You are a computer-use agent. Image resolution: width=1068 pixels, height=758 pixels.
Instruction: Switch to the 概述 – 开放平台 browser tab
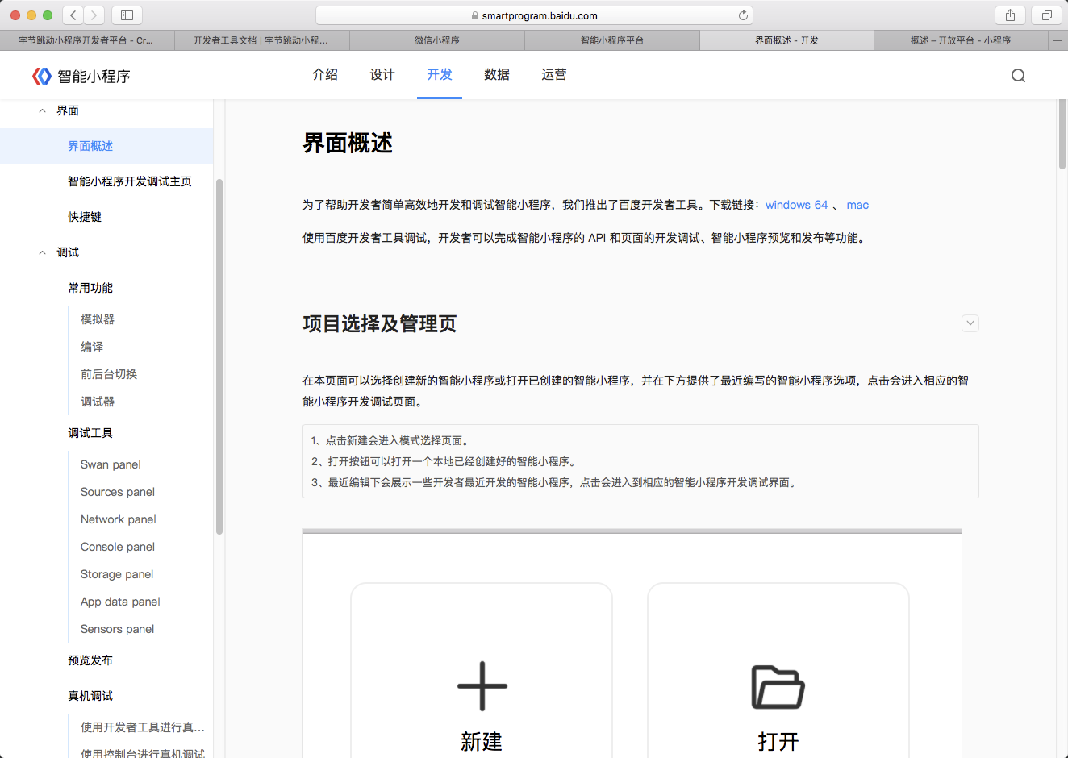click(x=961, y=40)
